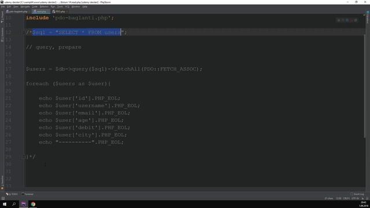Open the Navigate menu

[x=25, y=6]
